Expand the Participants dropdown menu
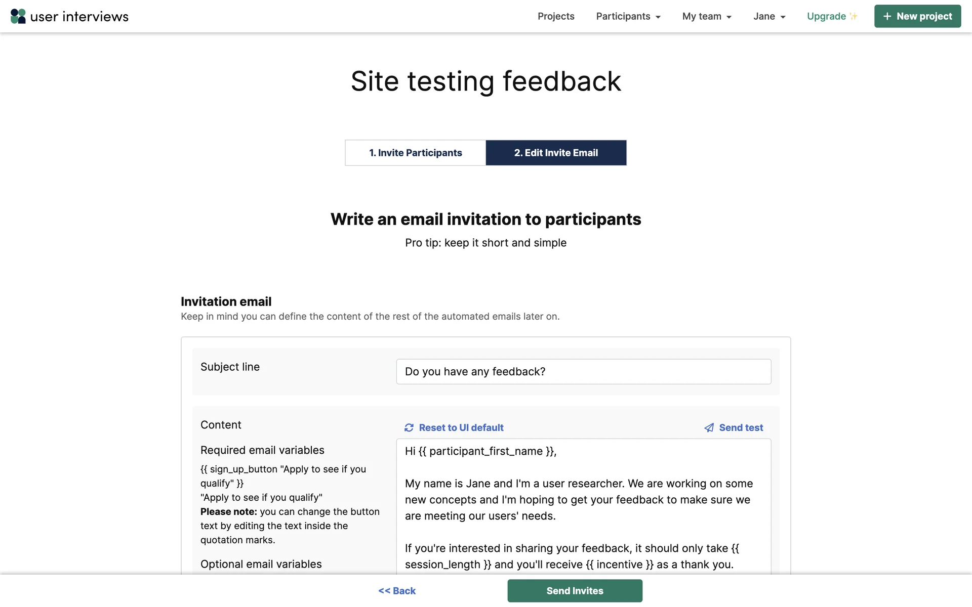The height and width of the screenshot is (607, 972). click(628, 16)
